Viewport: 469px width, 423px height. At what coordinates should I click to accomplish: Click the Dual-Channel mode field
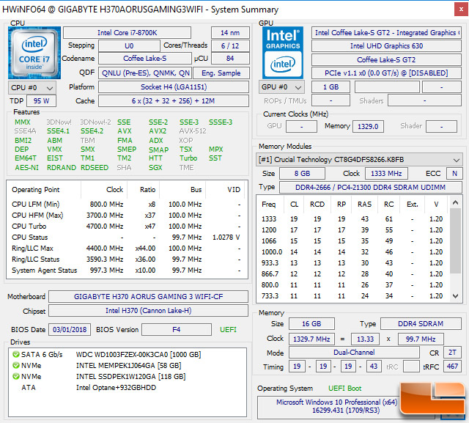(354, 353)
